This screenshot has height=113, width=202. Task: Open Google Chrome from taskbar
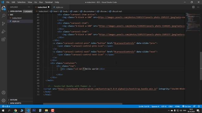click(15, 110)
